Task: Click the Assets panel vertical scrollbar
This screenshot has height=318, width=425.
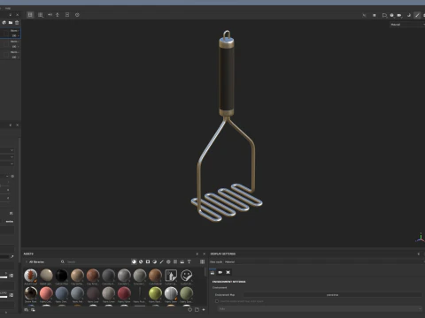Action: point(205,271)
